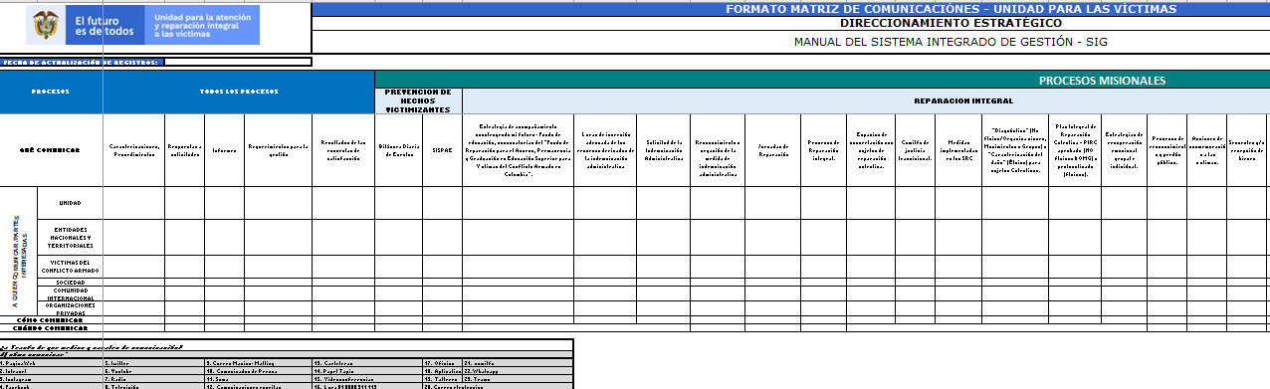Click the CÓMO COMUNICAR row label
The image size is (1270, 389).
click(52, 319)
